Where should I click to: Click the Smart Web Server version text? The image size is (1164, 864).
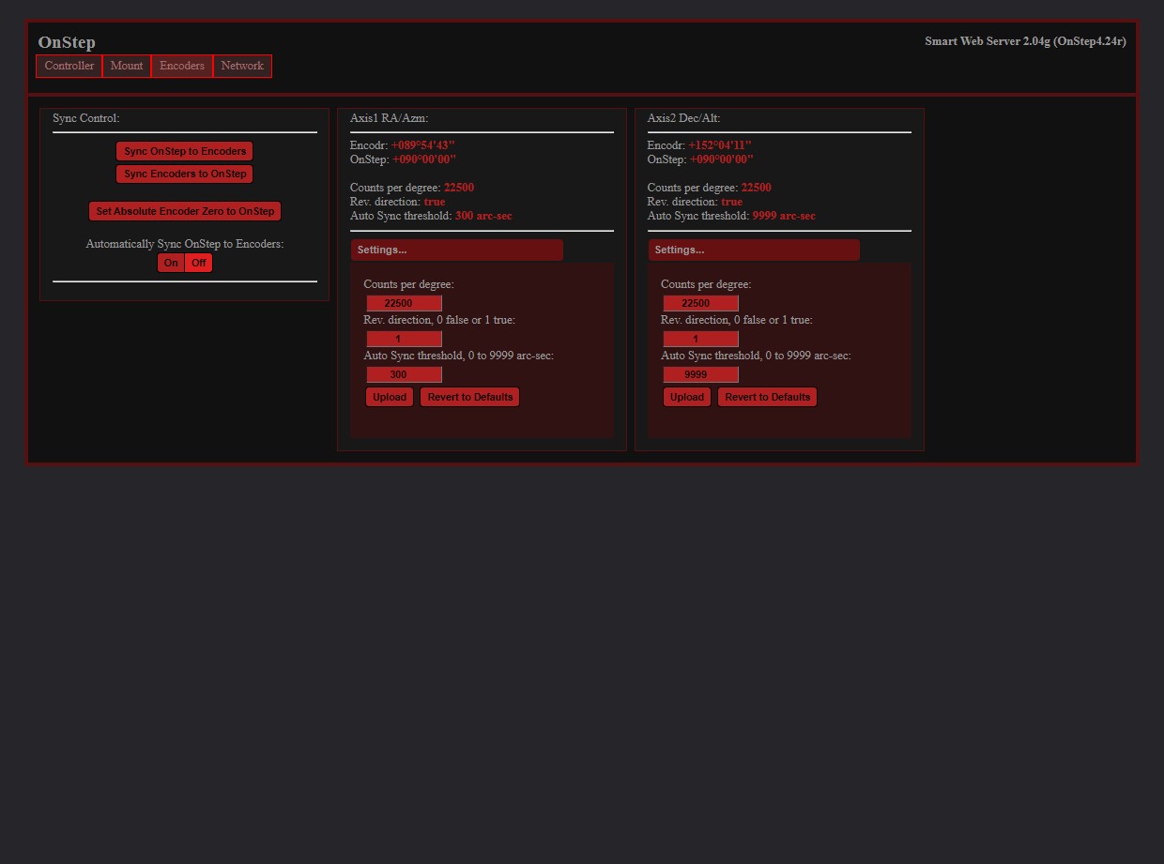[x=1025, y=41]
